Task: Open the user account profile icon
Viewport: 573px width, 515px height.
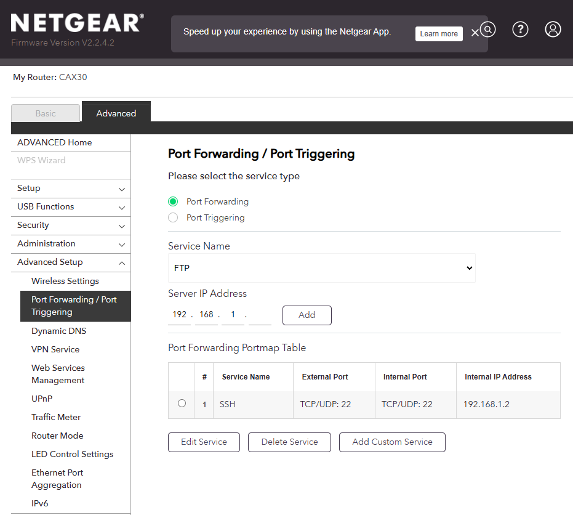Action: (x=553, y=30)
